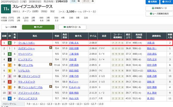Click winning time 2:08.8 for クールミラボー
This screenshot has height=107, width=173.
93,43
